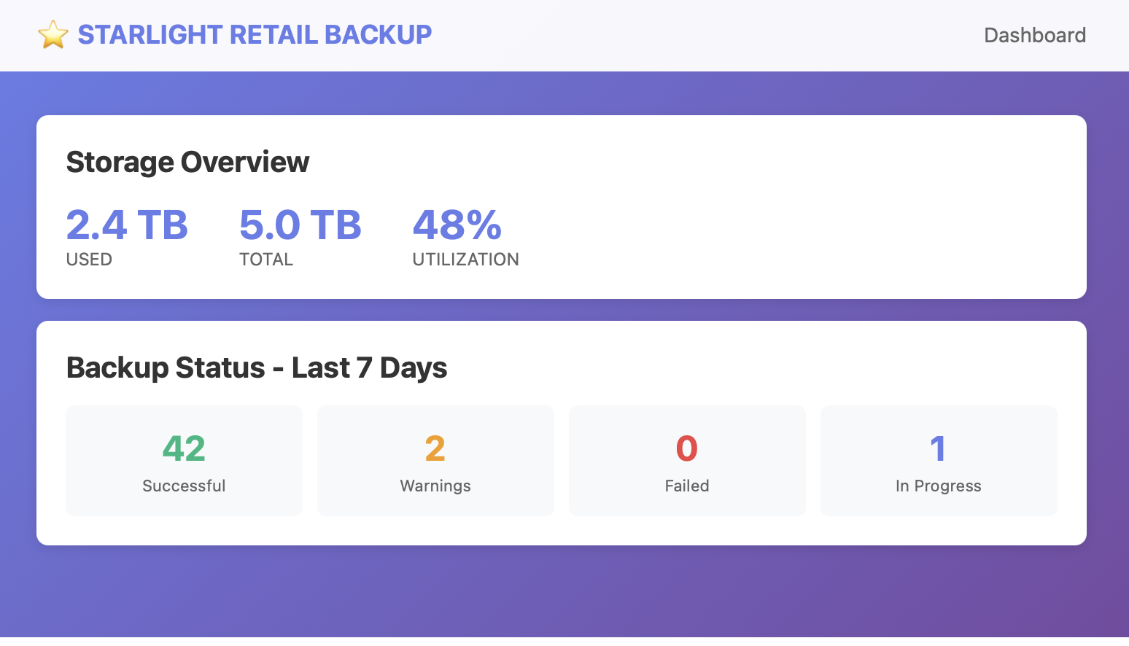Click the TOTAL label under storage
The height and width of the screenshot is (646, 1129).
point(266,260)
